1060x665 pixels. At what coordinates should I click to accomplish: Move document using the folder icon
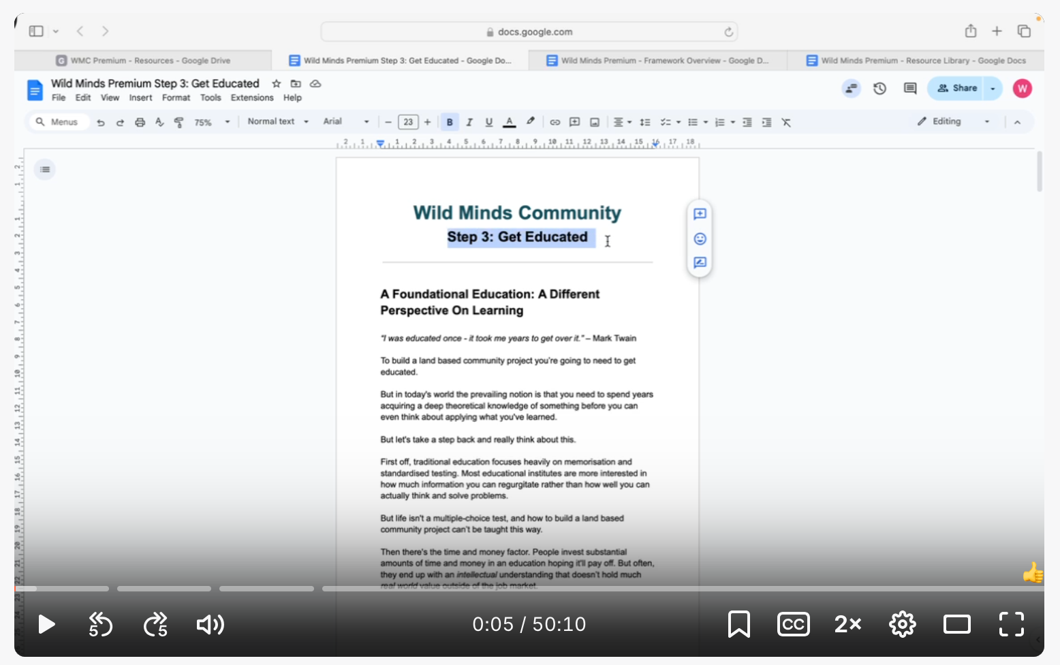click(296, 84)
